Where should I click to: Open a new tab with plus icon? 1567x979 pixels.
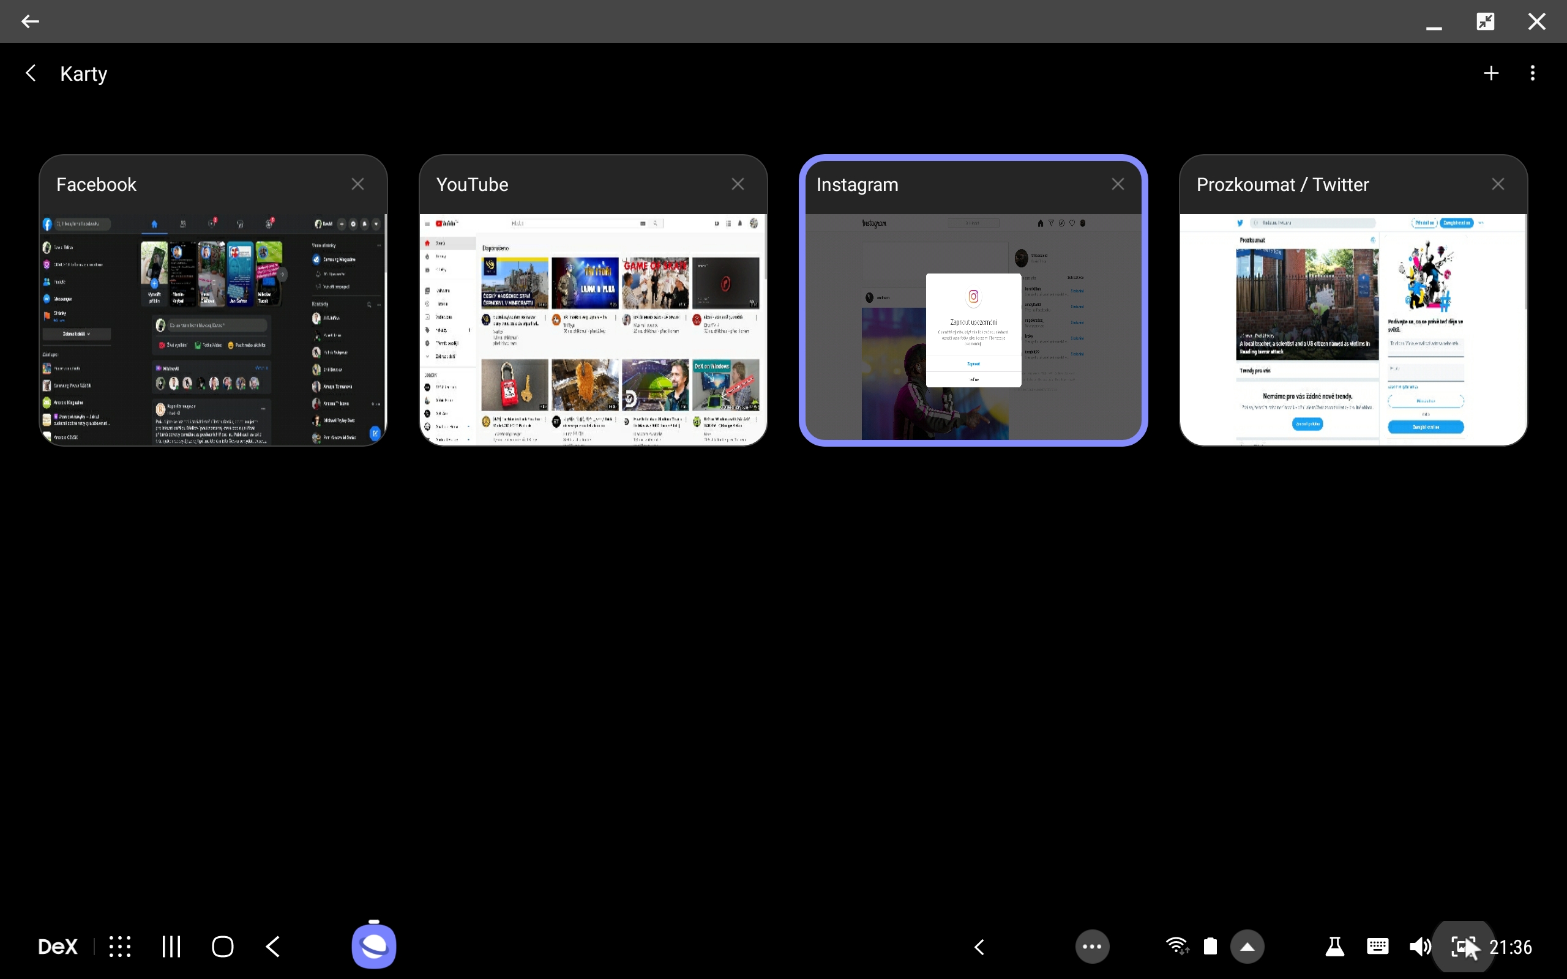click(1490, 73)
